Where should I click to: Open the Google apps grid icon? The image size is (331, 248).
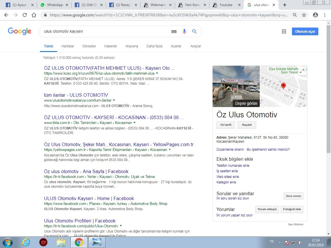(x=284, y=31)
